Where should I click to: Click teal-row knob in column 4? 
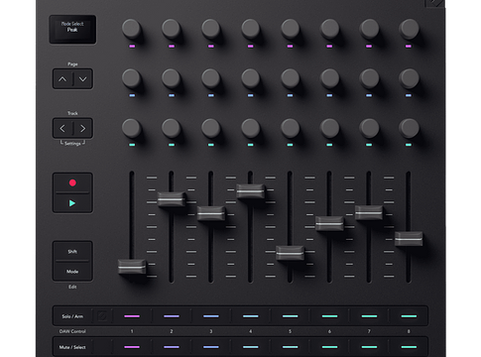point(251,128)
